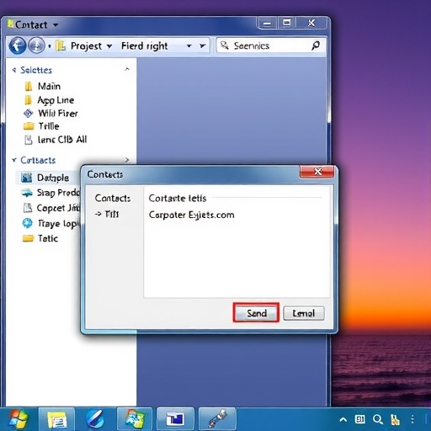Expand the Project breadcrumb dropdown arrow

(109, 46)
